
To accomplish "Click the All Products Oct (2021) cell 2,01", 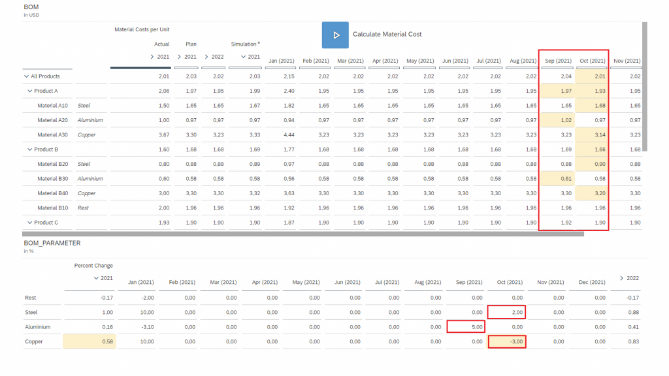I will [x=591, y=76].
